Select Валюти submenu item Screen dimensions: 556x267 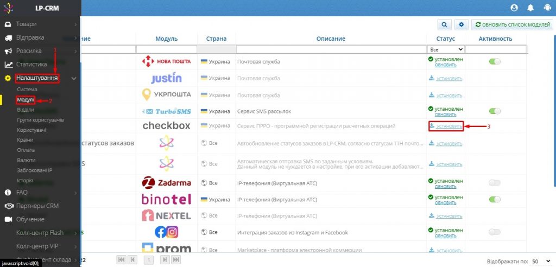(26, 160)
